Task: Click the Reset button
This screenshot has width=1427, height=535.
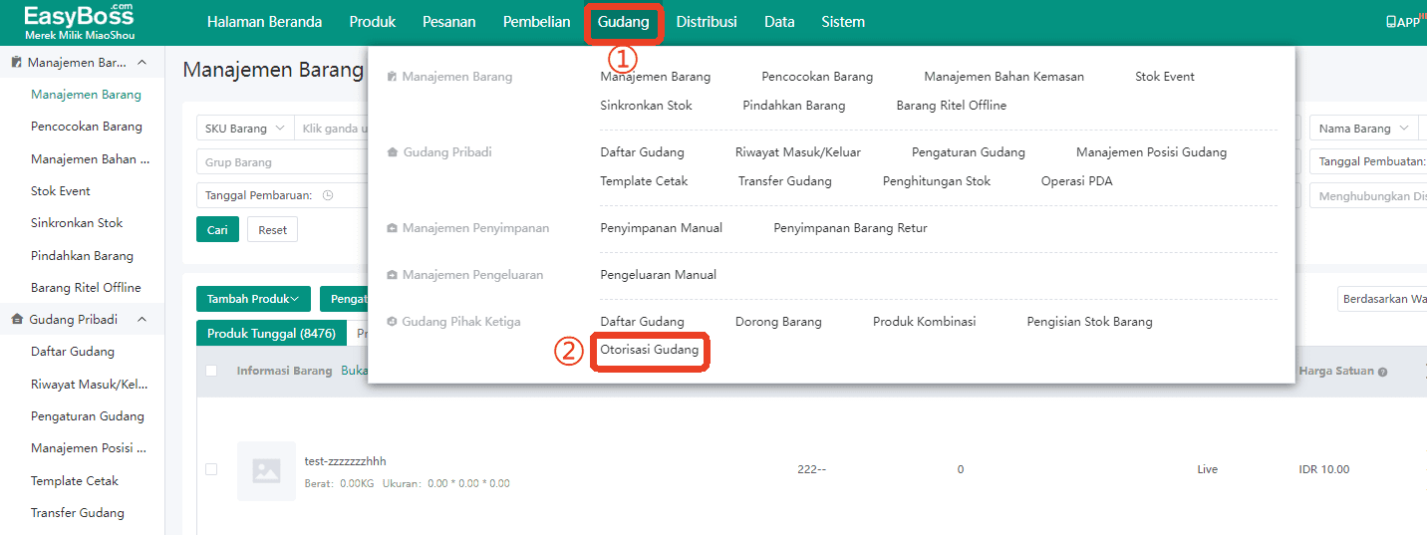Action: coord(272,230)
